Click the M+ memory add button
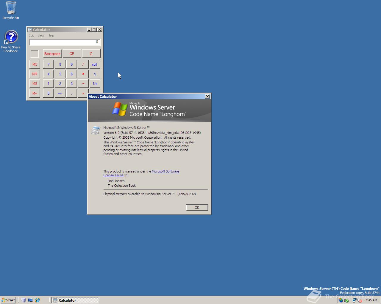Screen dimensions: 381x304 pos(35,93)
